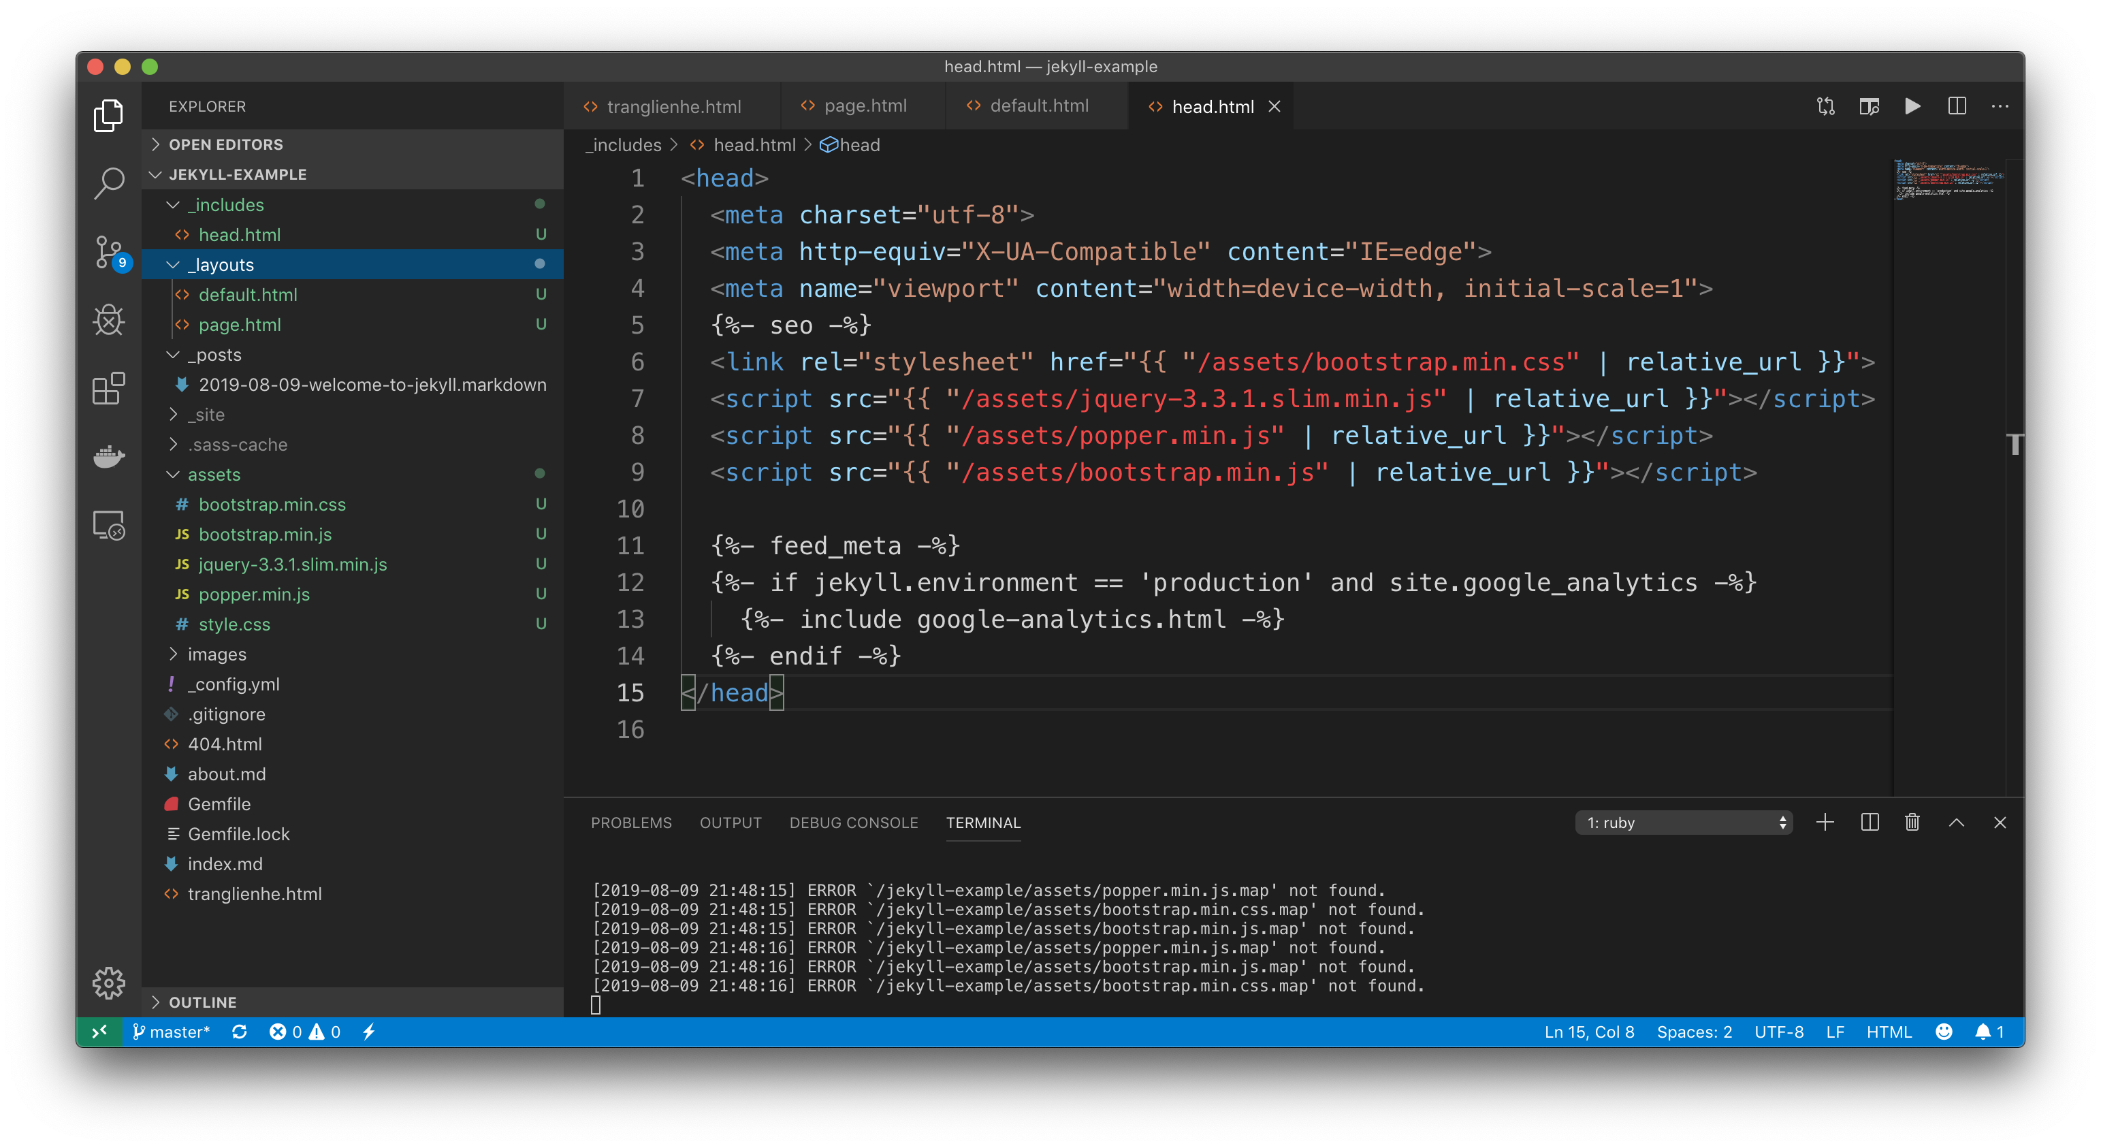Click the master* branch in status bar
This screenshot has width=2101, height=1148.
point(172,1032)
